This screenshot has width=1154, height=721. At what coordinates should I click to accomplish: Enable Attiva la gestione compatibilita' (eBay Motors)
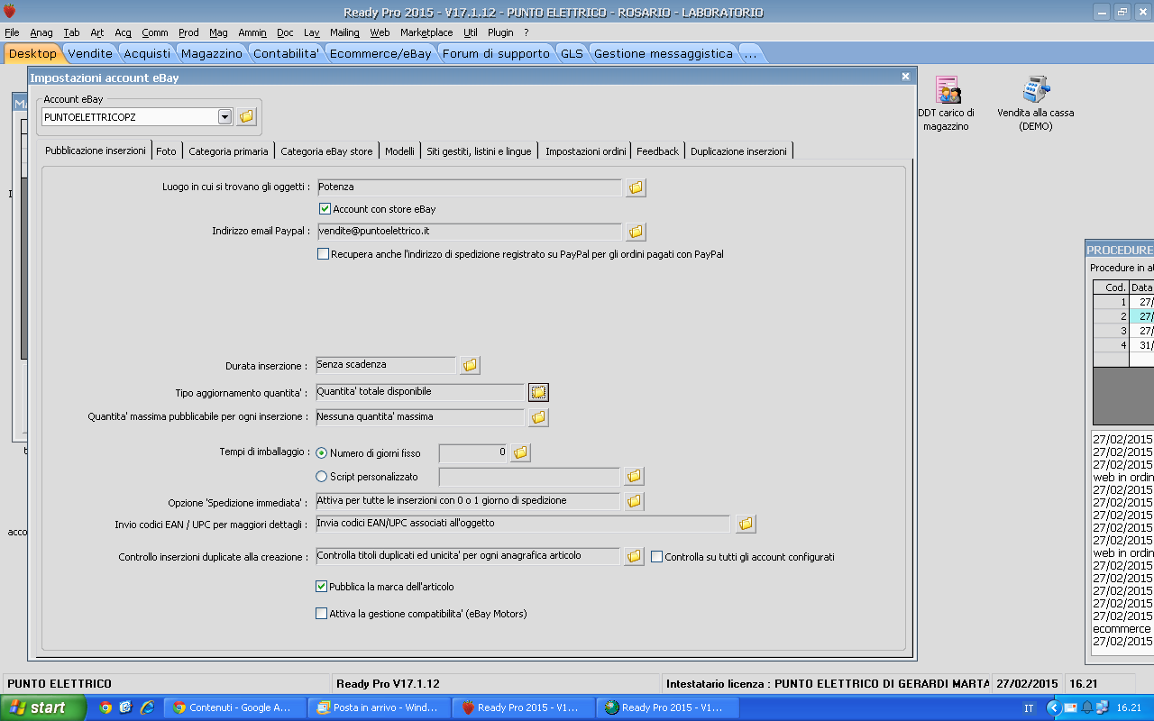pos(322,614)
